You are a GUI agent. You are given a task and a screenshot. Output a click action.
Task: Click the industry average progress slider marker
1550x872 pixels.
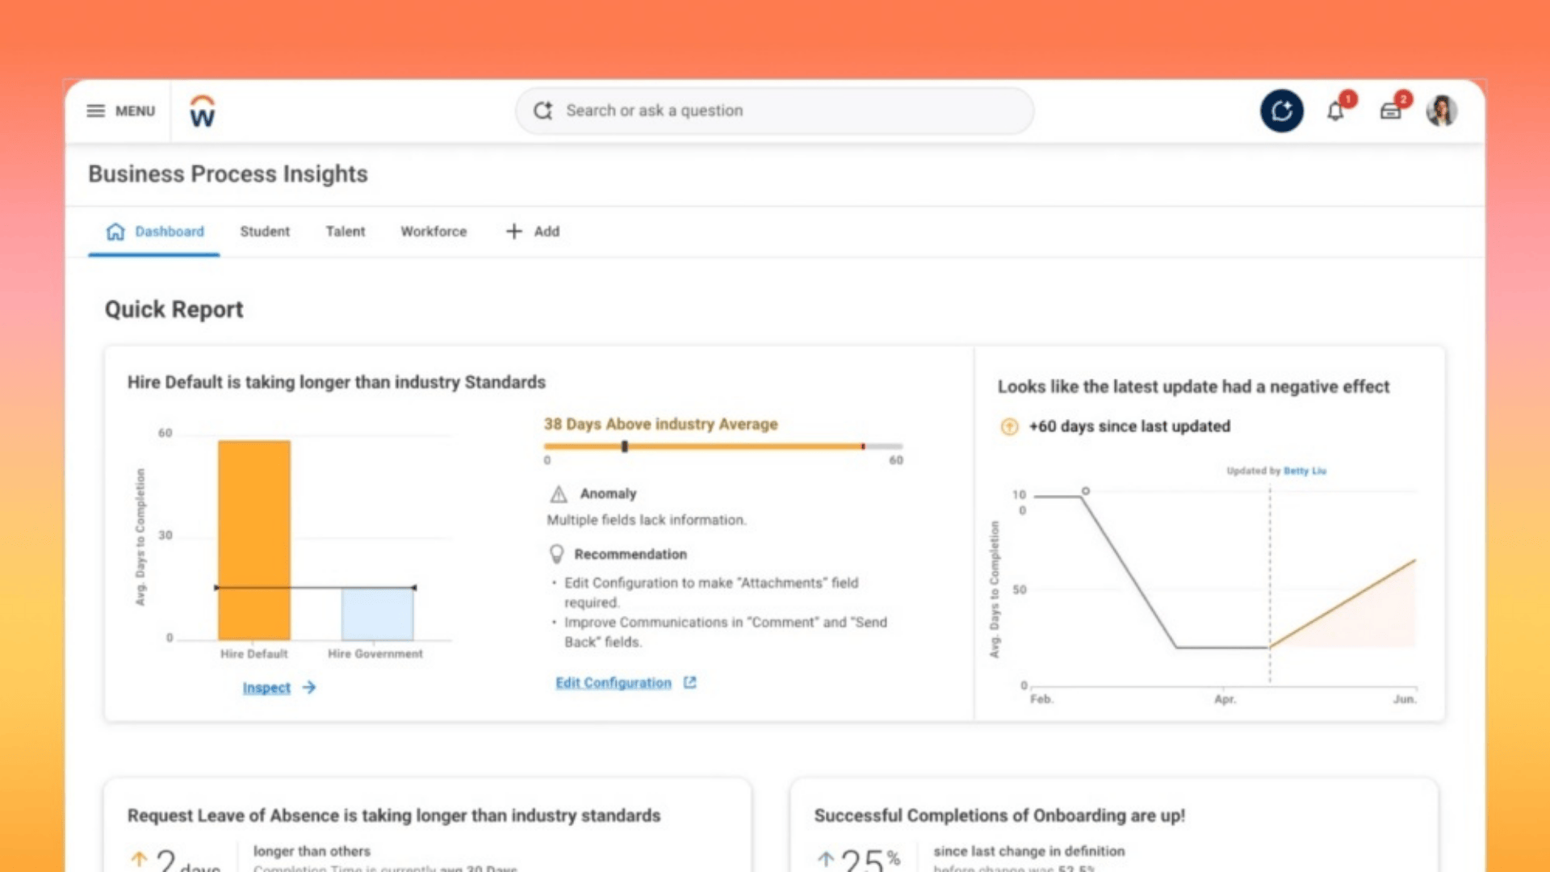[x=625, y=446]
